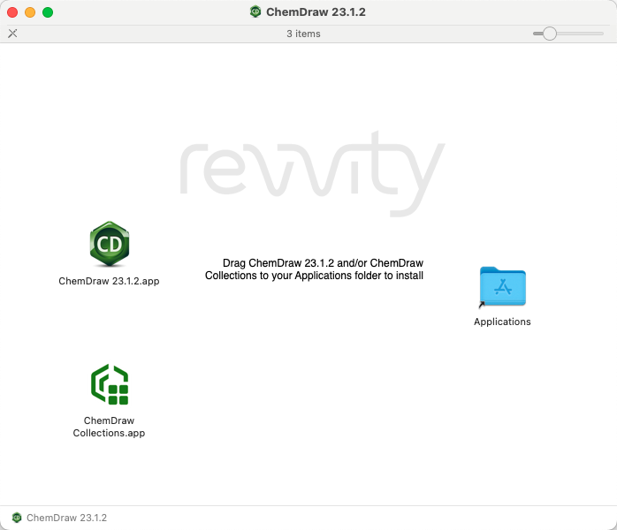This screenshot has height=530, width=617.
Task: Select the ChemDraw Collections.app icon
Action: click(x=110, y=384)
